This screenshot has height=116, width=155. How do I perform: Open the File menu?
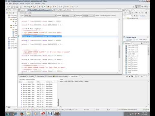7,4
